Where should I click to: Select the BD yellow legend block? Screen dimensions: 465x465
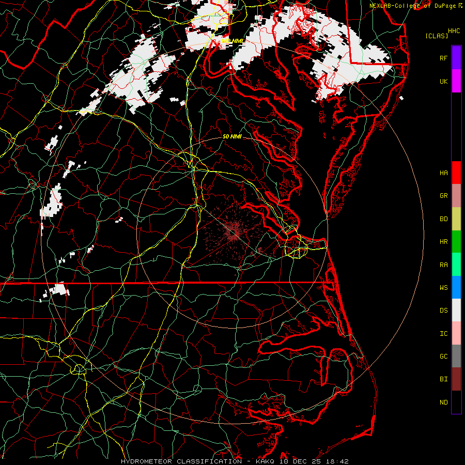pyautogui.click(x=456, y=219)
